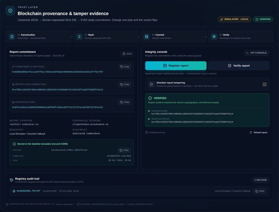
Task: Click the VERIFIED status badge at the top
Action: click(263, 19)
